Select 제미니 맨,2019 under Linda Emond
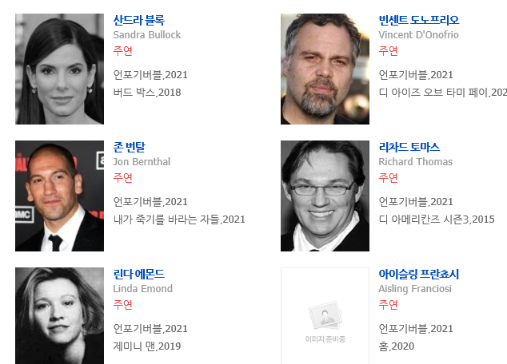 [x=147, y=346]
